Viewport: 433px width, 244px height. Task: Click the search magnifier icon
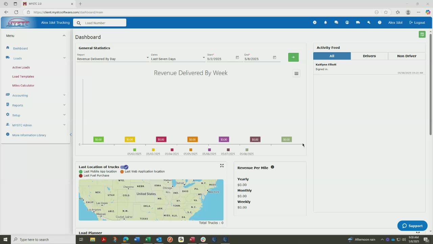click(79, 23)
